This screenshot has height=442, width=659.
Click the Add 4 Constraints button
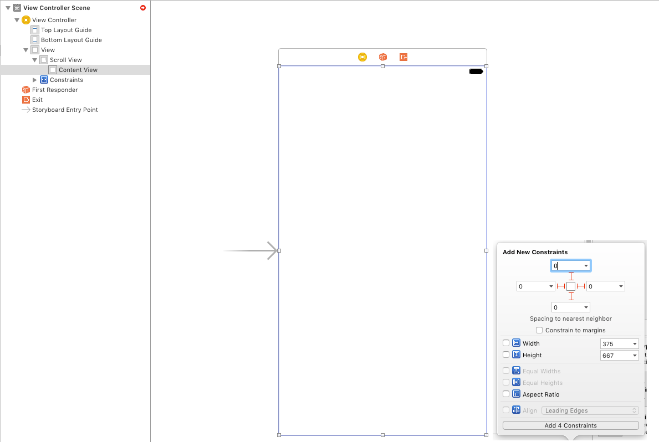point(570,425)
